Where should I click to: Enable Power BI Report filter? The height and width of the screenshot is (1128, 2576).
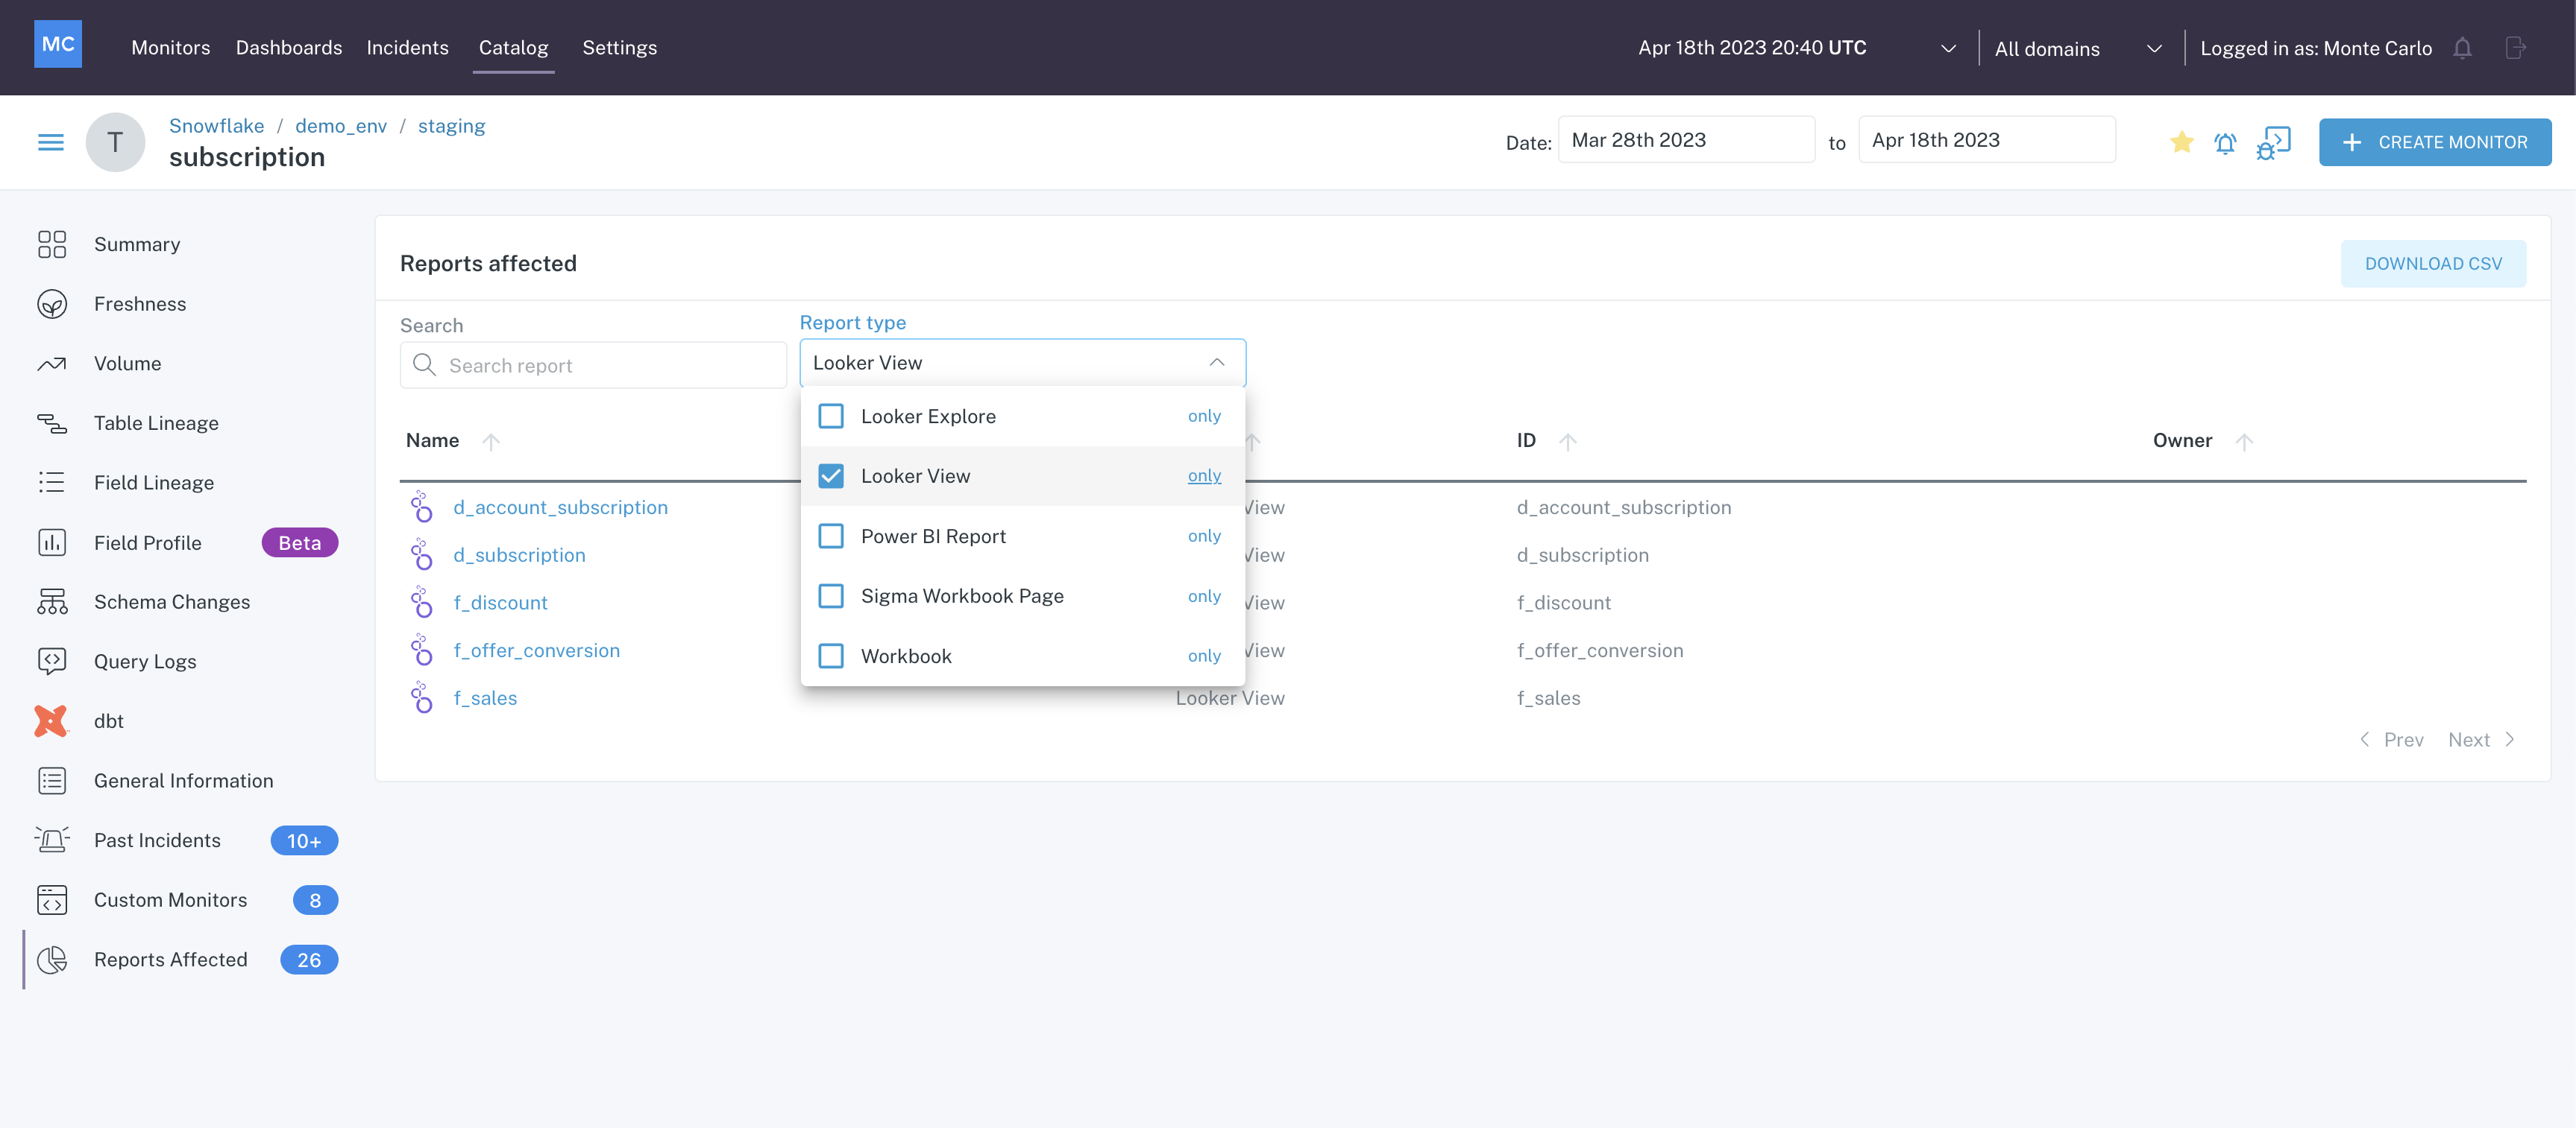coord(832,535)
